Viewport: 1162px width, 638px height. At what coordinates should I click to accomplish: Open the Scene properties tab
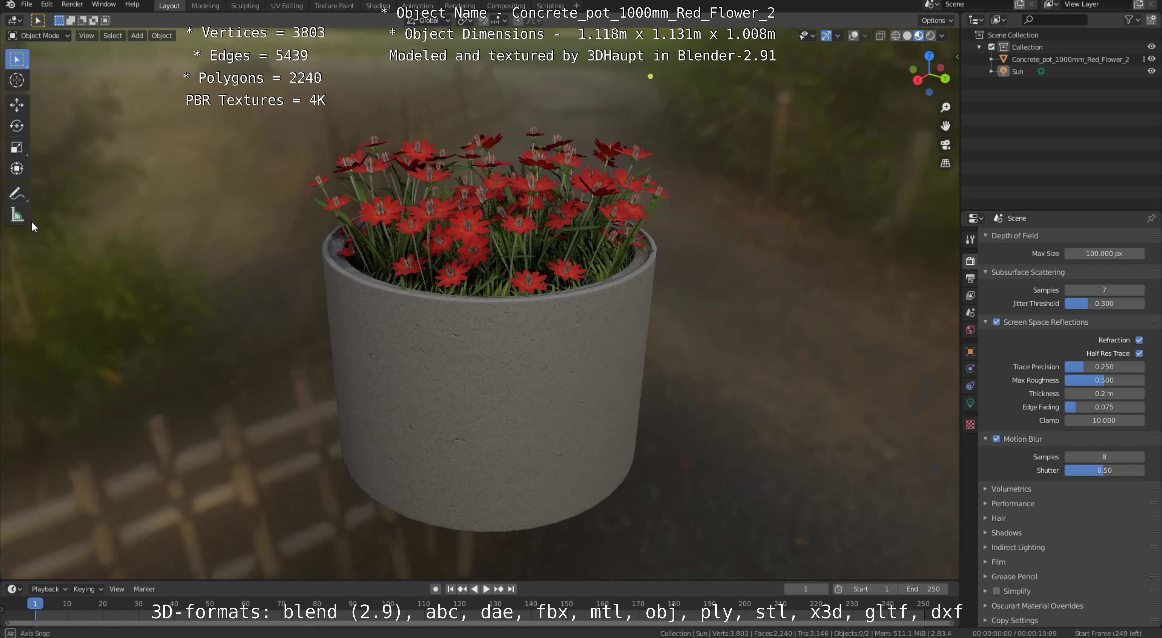tap(970, 313)
